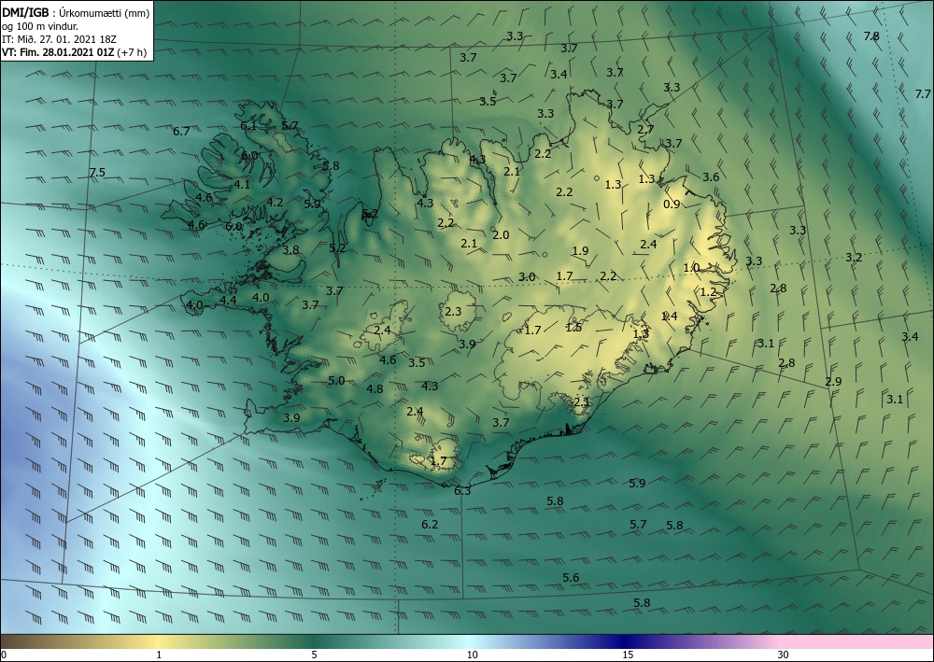Click the value "4.8" on the map
The height and width of the screenshot is (662, 934).
coord(375,388)
